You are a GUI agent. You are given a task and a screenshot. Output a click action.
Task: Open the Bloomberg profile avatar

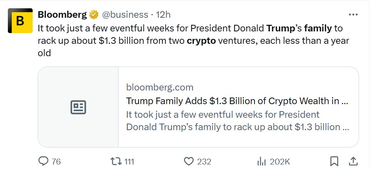coord(20,21)
